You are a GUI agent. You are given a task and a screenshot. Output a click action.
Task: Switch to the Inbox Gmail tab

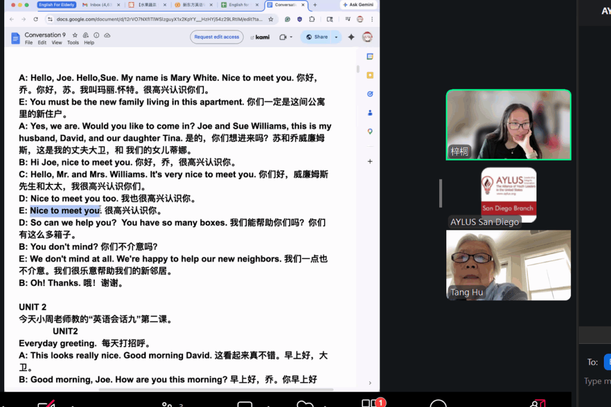click(95, 5)
